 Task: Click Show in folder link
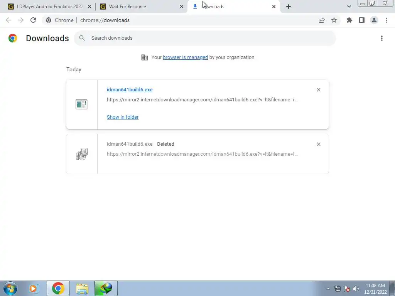123,117
